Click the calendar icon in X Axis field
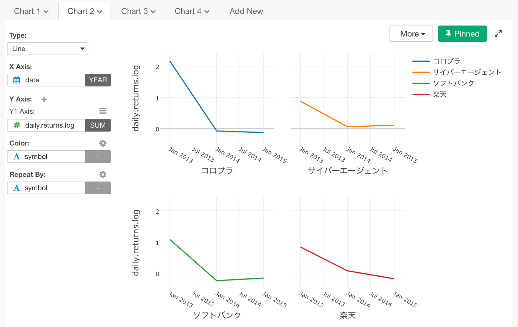This screenshot has height=327, width=518. pyautogui.click(x=17, y=80)
